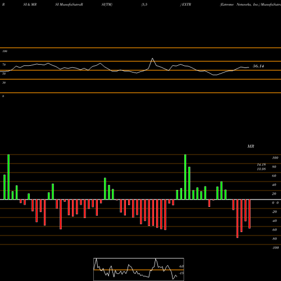This screenshot has height=281, width=281.
Task: Click the RSI line spike above 70
Action: [x=152, y=59]
